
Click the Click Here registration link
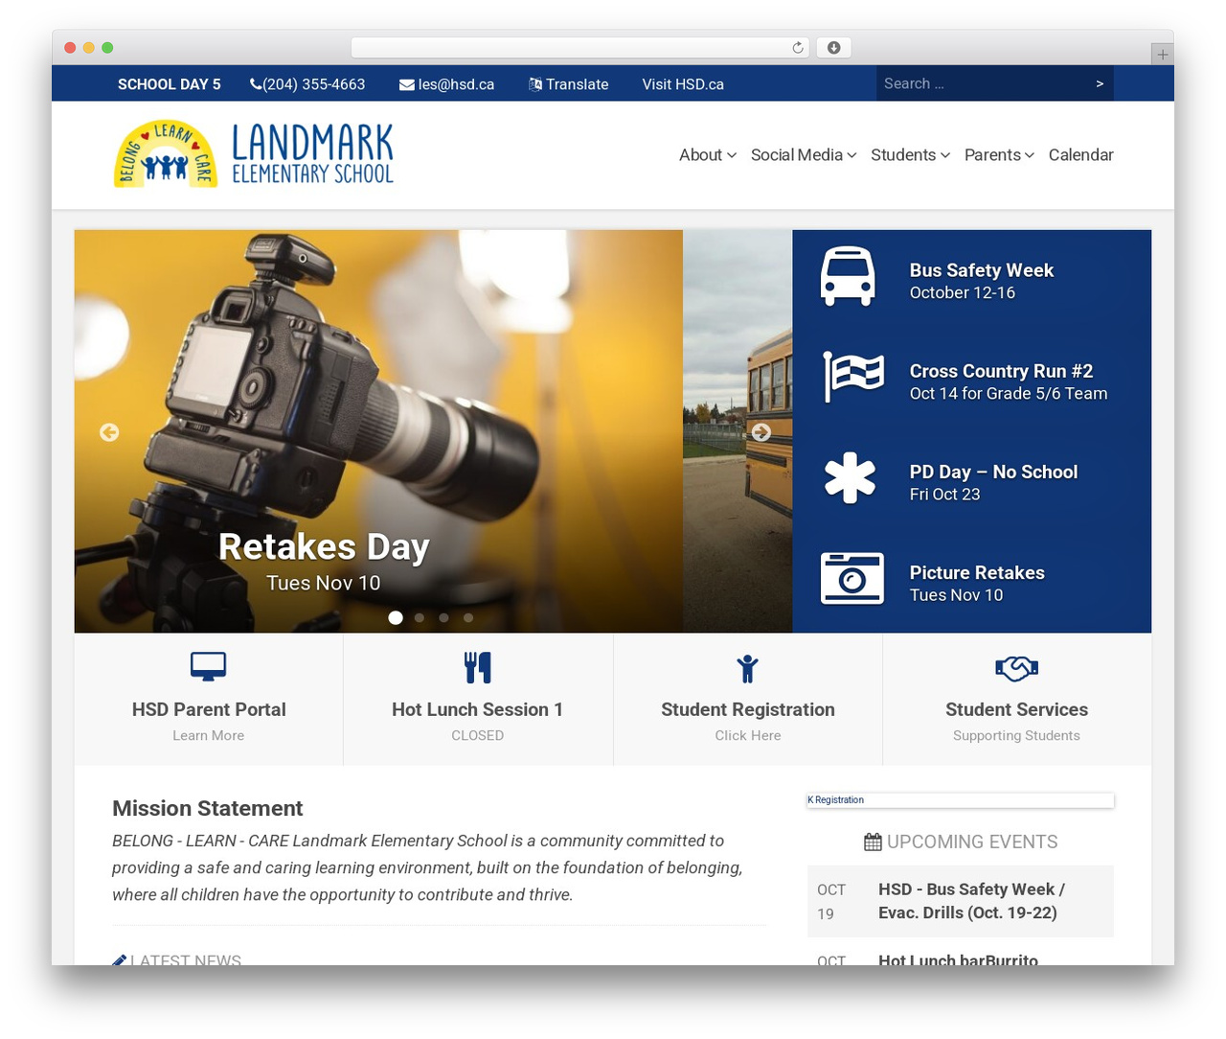point(748,735)
